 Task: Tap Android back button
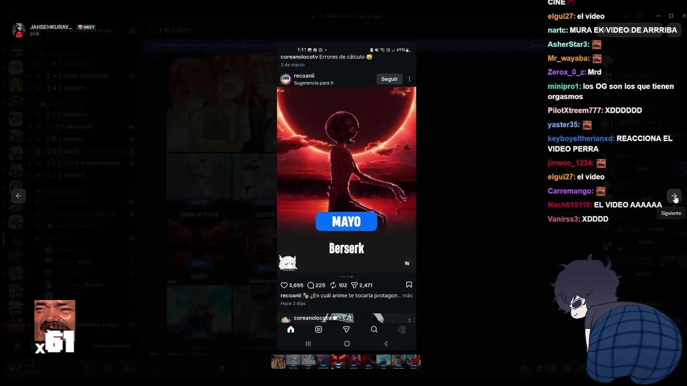[x=385, y=344]
